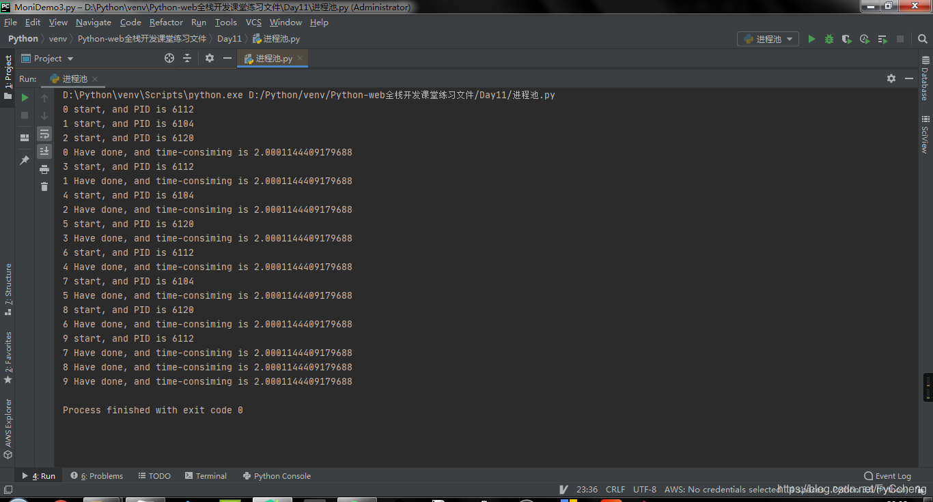Toggle Scroll to End in Run console
This screenshot has width=933, height=502.
[44, 151]
